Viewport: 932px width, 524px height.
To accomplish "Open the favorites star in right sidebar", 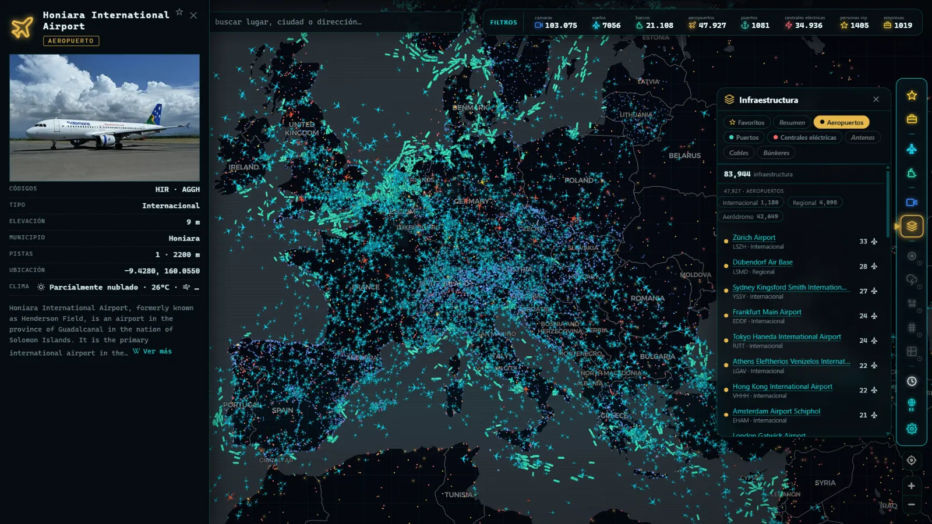I will [x=912, y=95].
